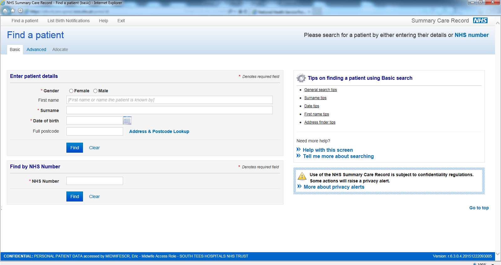Select the Male gender radio button
Screen dimensions: 501x265
point(95,91)
